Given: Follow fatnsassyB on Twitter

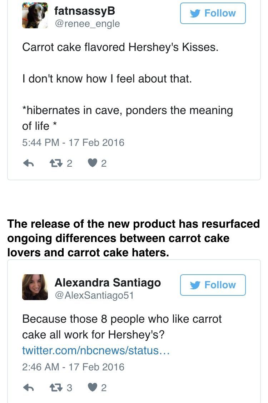Looking at the screenshot, I should (x=213, y=13).
